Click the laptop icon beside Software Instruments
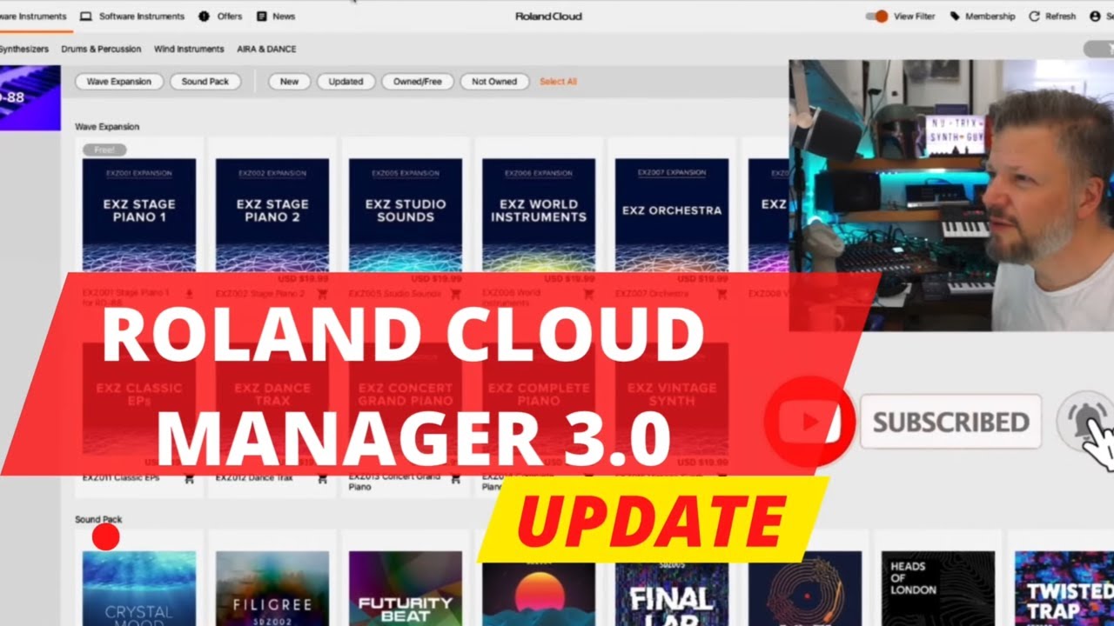1114x626 pixels. (x=86, y=16)
